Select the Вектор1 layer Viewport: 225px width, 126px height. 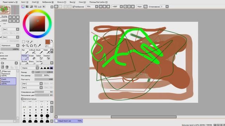coord(8,73)
